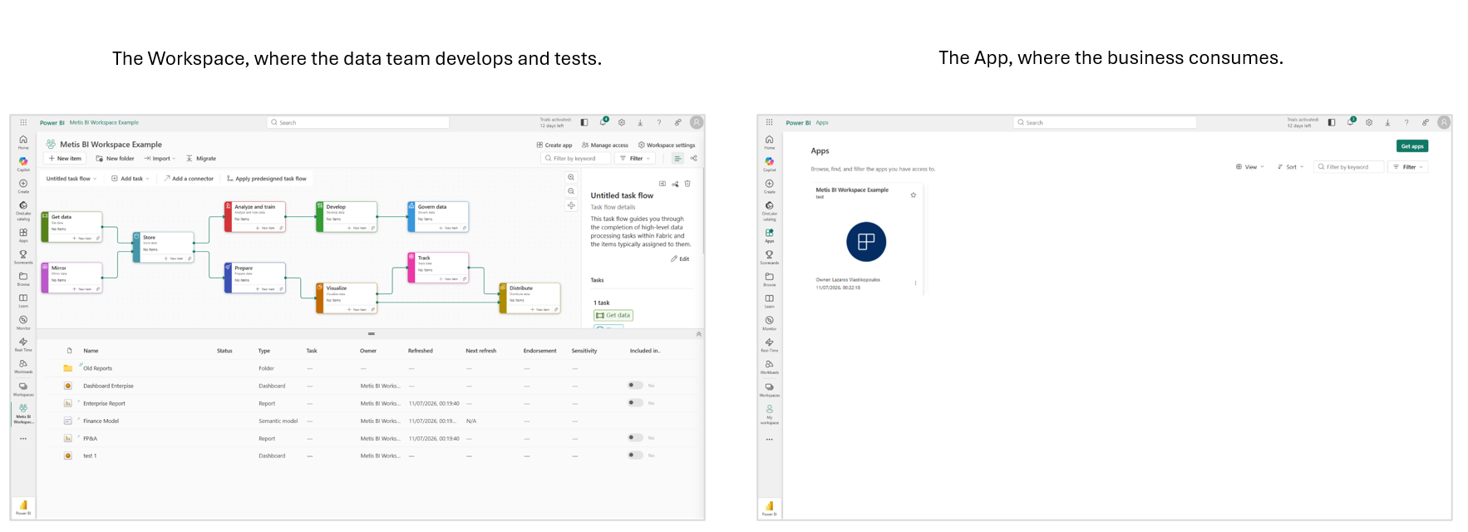Fit task flow canvas to view
Image resolution: width=1468 pixels, height=532 pixels.
571,205
